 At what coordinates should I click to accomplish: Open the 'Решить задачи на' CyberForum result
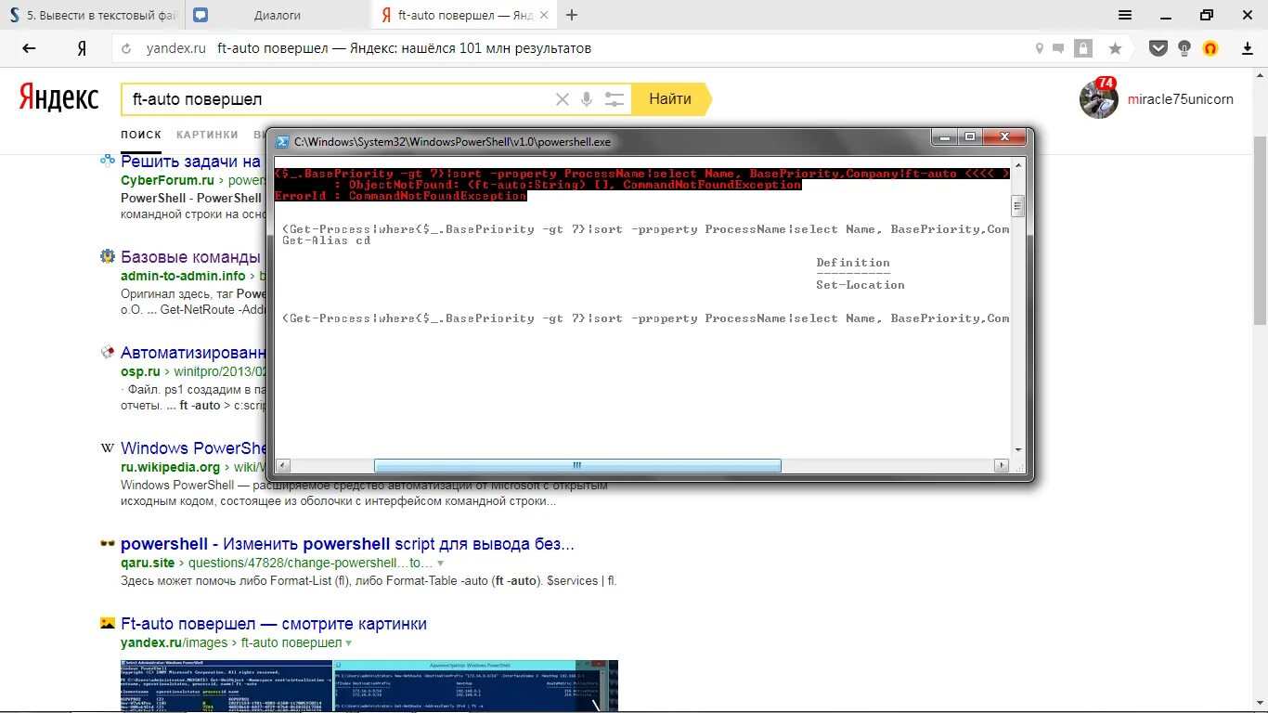click(x=190, y=161)
